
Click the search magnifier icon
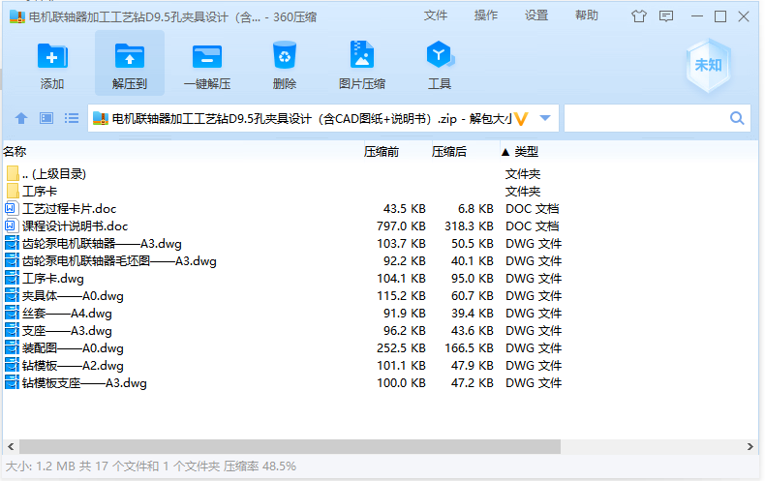click(x=737, y=118)
